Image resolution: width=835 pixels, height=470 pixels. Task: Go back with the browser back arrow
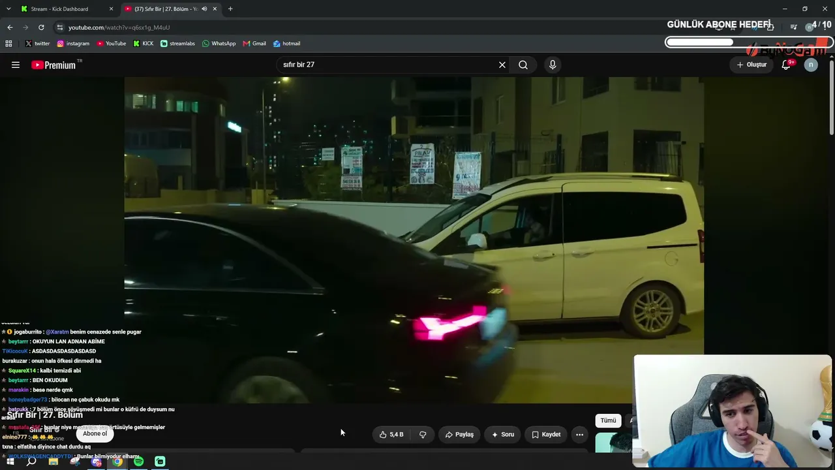(10, 27)
